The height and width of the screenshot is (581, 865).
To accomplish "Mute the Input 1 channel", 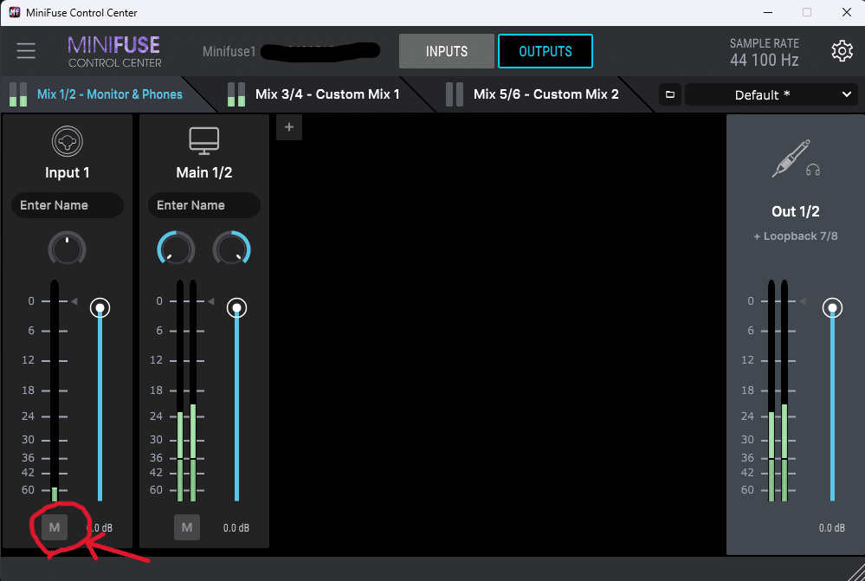I will click(x=54, y=526).
